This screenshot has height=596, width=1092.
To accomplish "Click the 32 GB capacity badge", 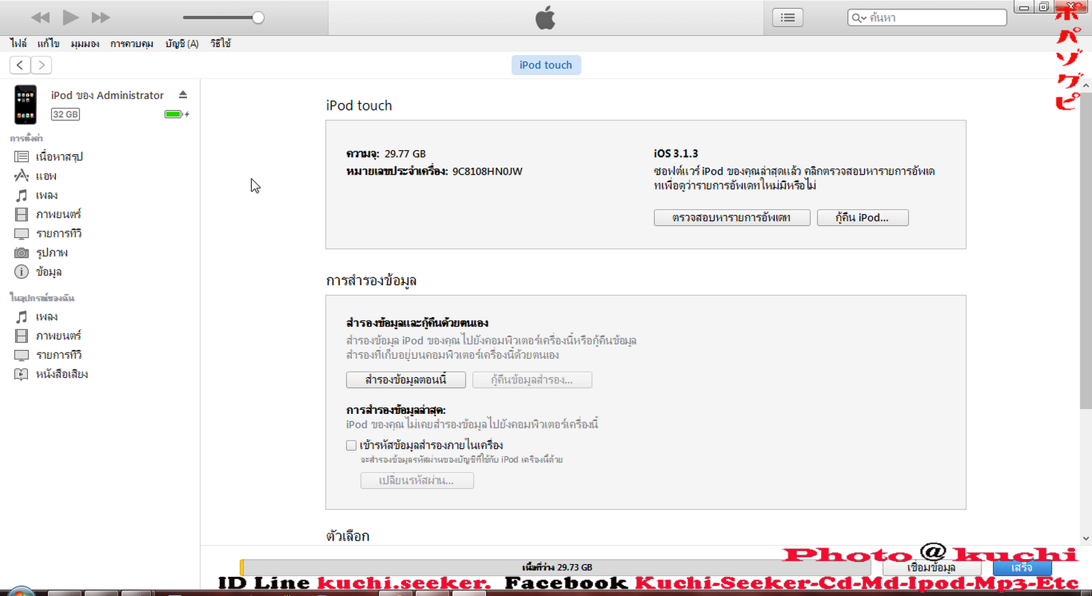I will pyautogui.click(x=66, y=115).
